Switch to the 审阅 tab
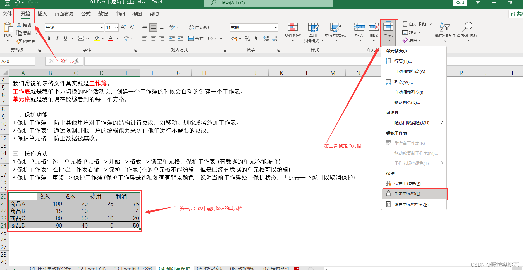 click(120, 14)
